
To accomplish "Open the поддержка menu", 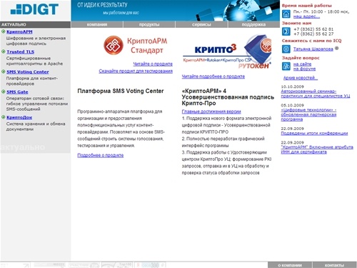I will click(x=253, y=24).
